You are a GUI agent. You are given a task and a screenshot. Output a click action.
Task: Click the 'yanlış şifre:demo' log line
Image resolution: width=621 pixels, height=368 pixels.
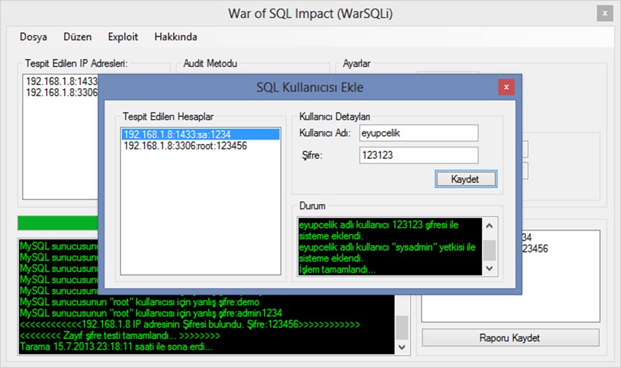139,302
